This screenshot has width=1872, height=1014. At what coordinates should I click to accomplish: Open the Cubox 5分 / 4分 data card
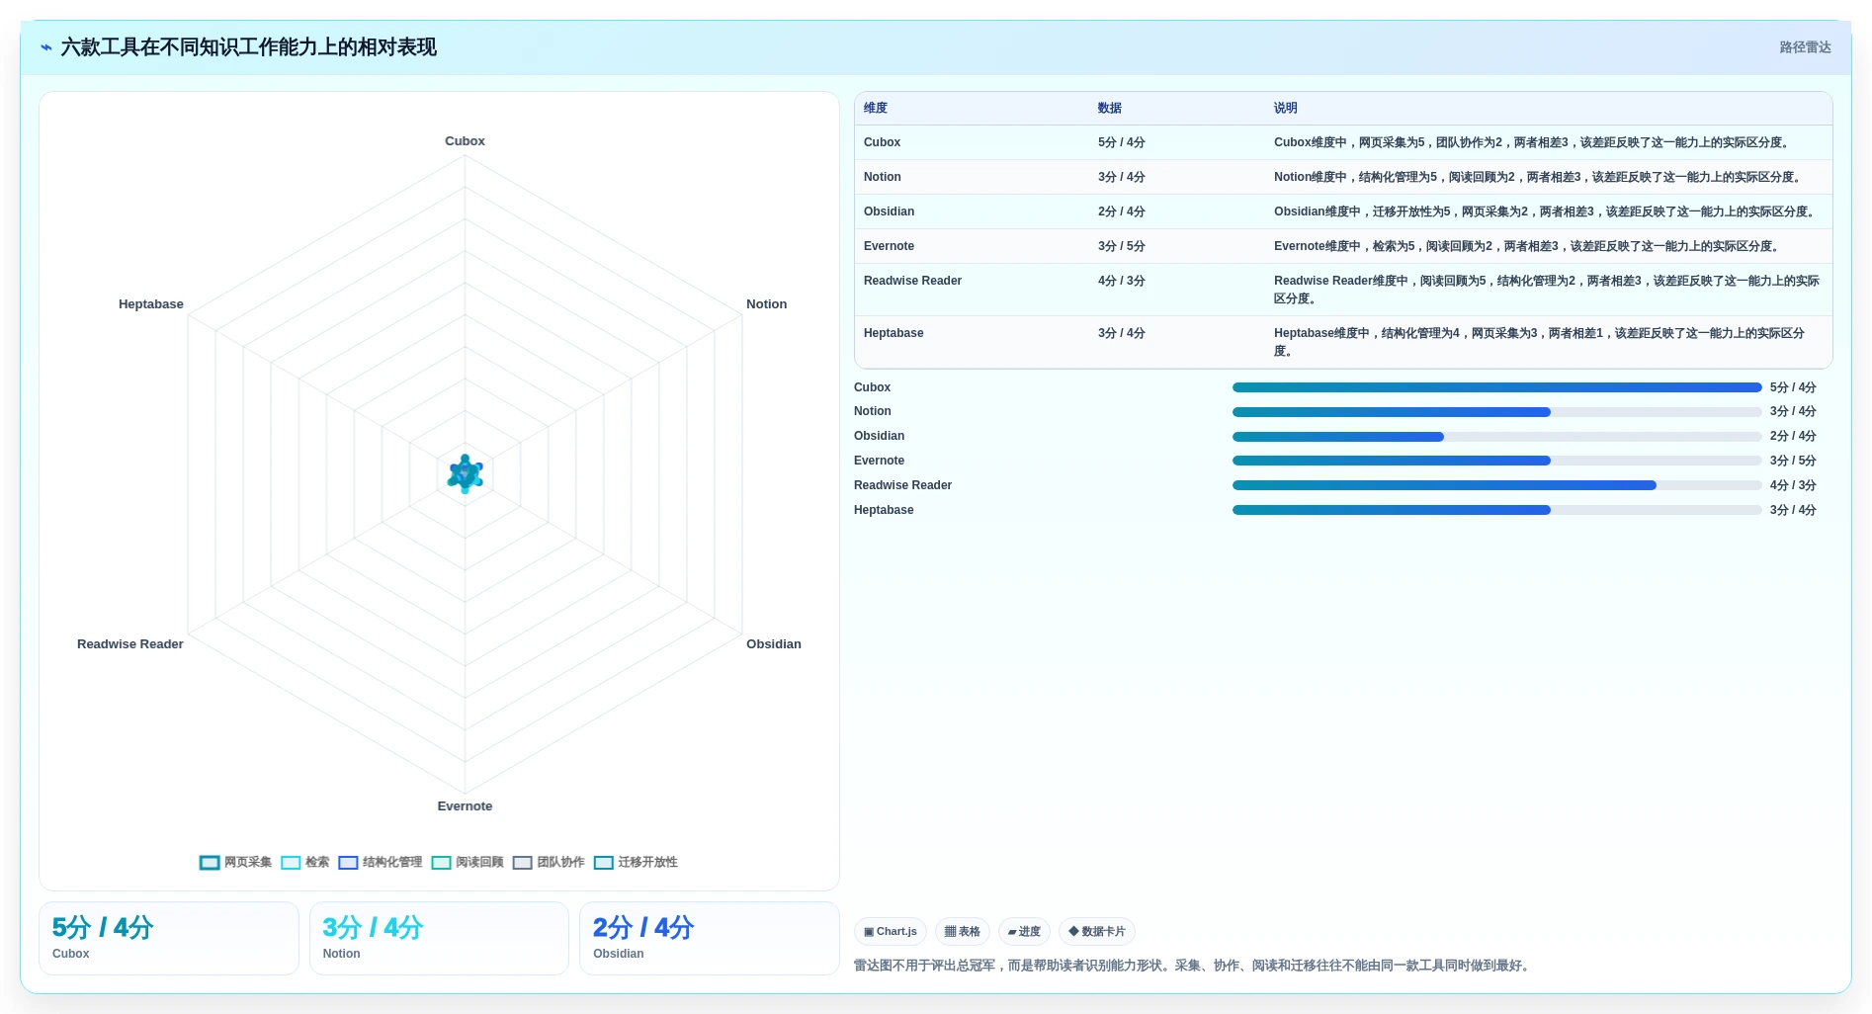169,938
